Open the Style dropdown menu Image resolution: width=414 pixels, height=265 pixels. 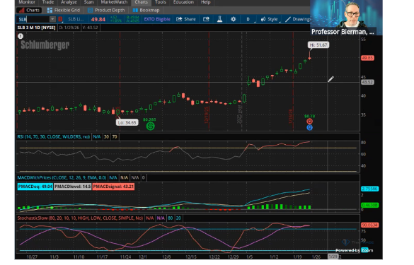click(x=270, y=19)
